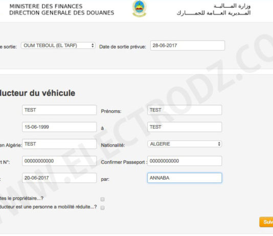Open the OUM TEBOUL (EL TARF) exit post dropdown
Screen dimensions: 273x236
click(x=58, y=45)
